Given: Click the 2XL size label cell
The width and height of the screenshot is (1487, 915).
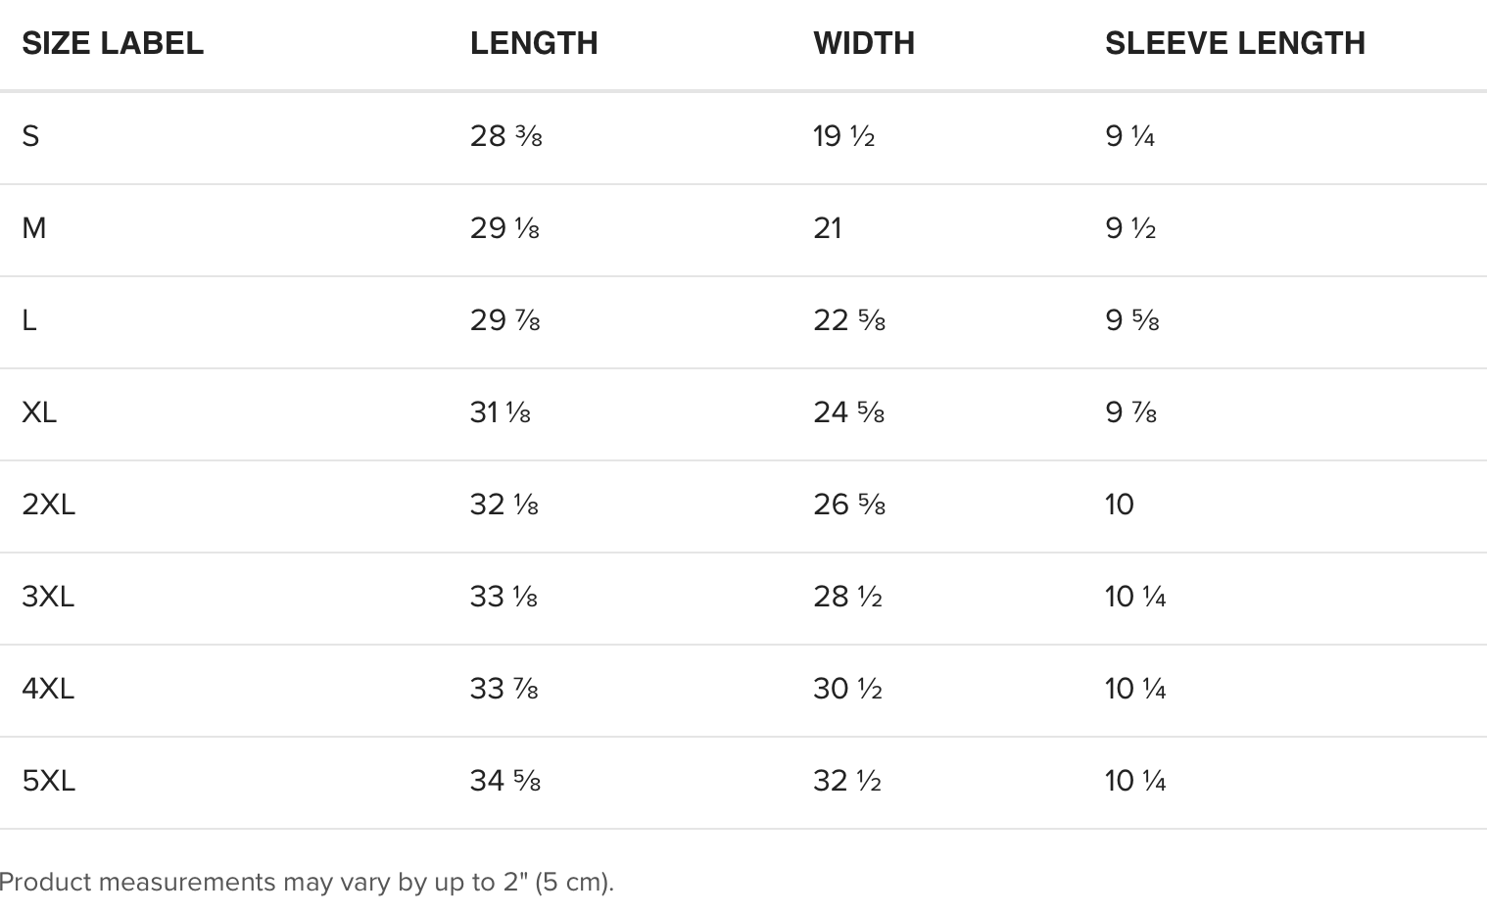Looking at the screenshot, I should (49, 505).
